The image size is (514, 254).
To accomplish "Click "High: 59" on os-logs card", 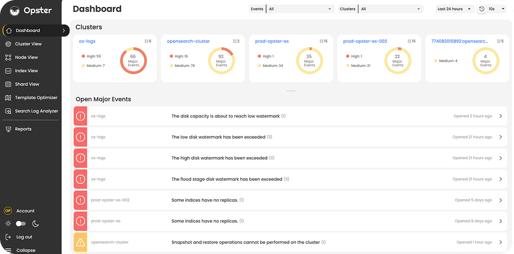I will 93,56.
